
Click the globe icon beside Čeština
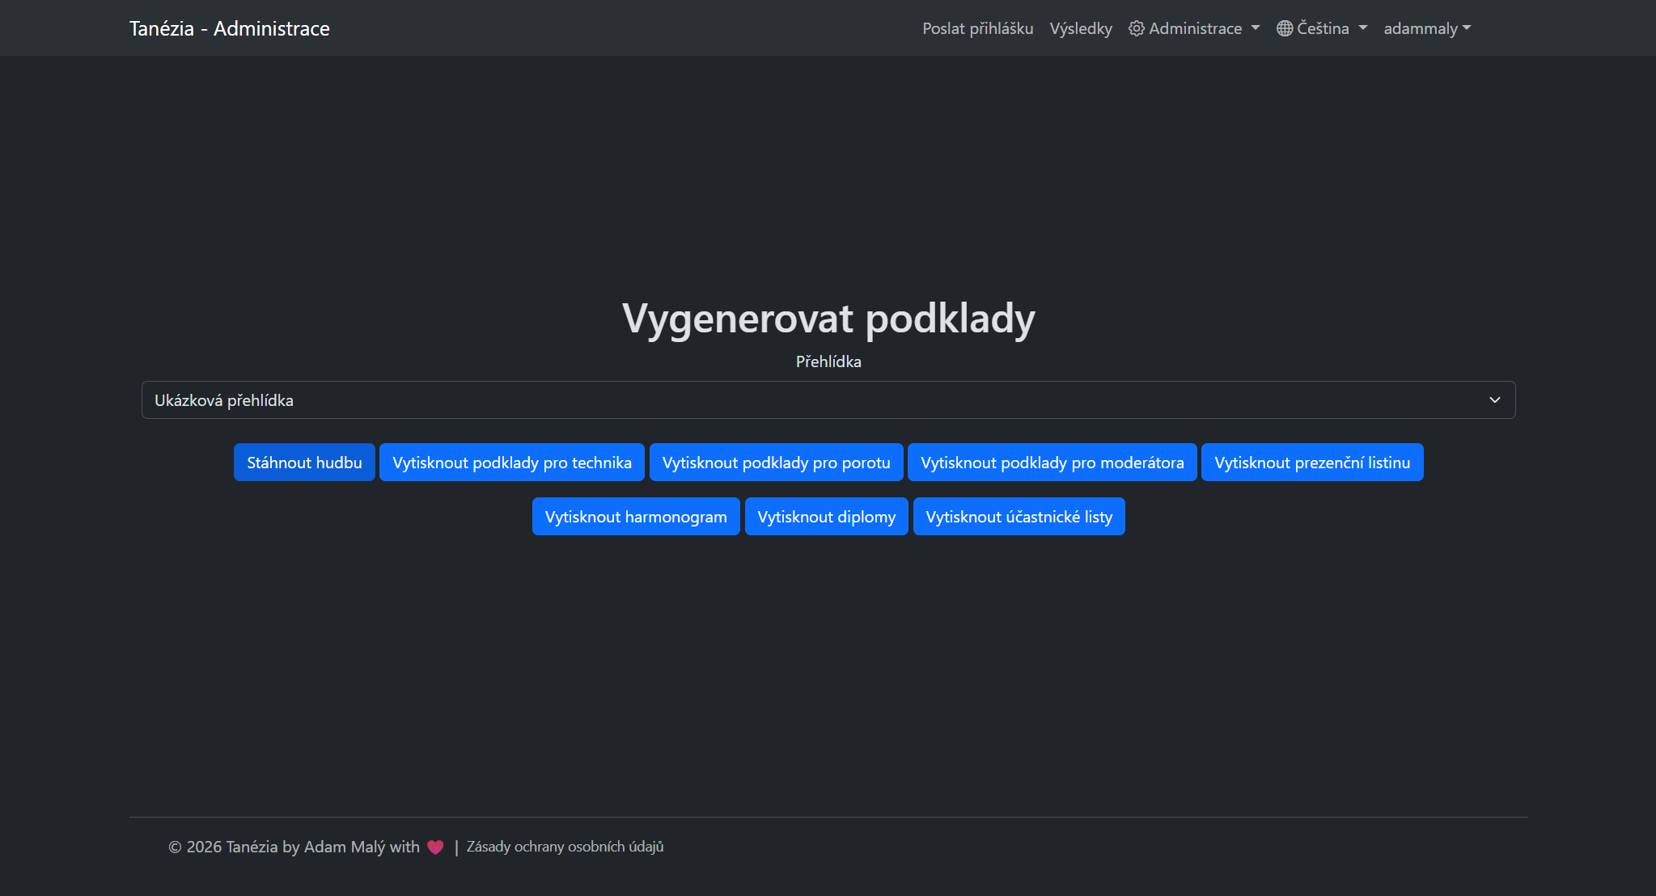coord(1283,27)
